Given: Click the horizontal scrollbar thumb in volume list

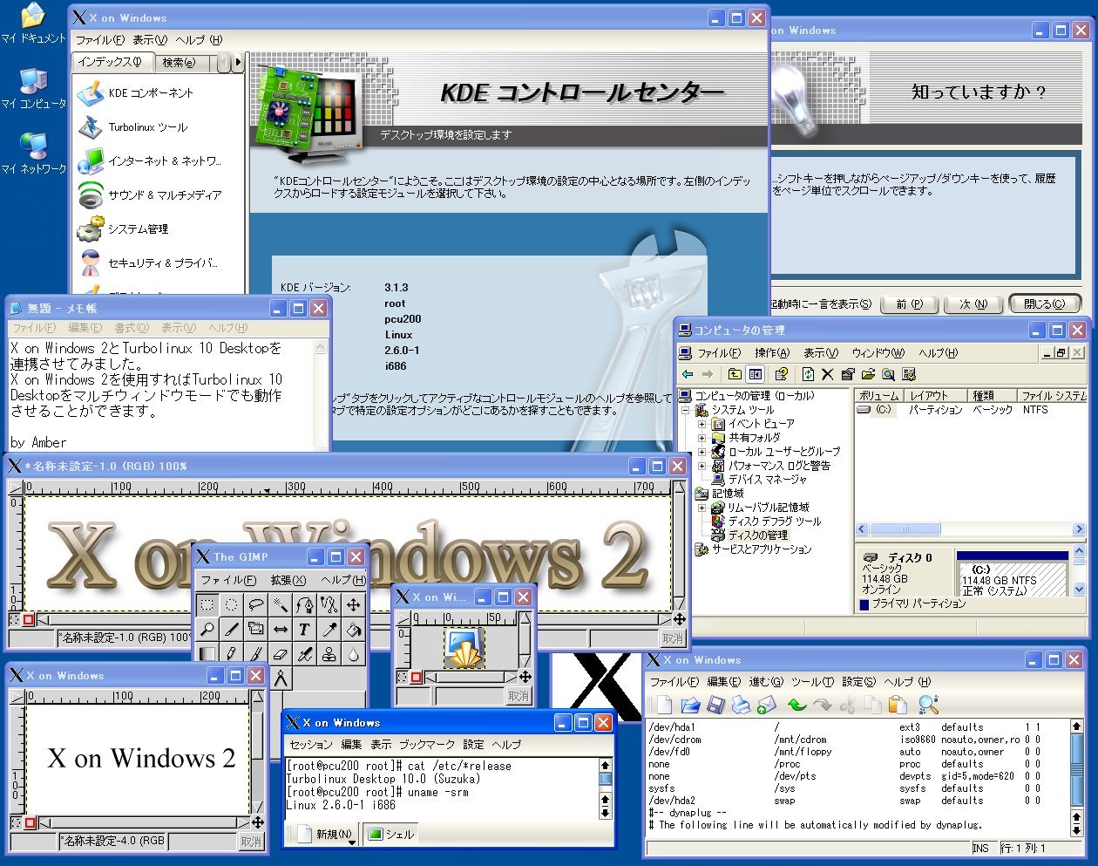Looking at the screenshot, I should (906, 529).
